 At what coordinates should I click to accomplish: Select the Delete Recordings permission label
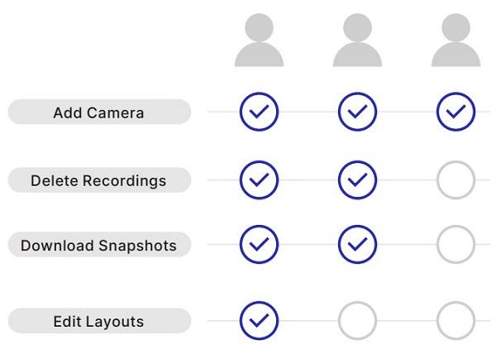(x=99, y=180)
